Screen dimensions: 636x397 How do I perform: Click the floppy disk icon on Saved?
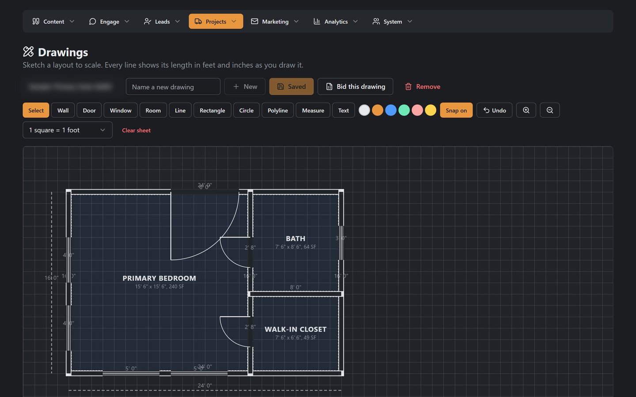pos(280,86)
